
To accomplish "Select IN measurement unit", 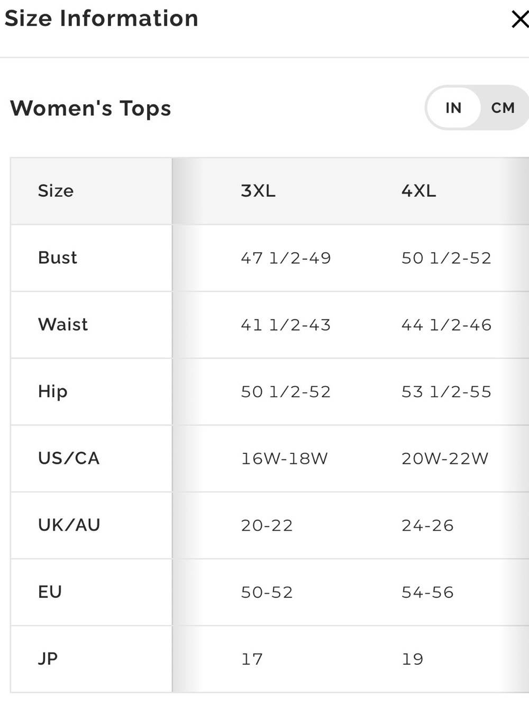I will pos(453,108).
